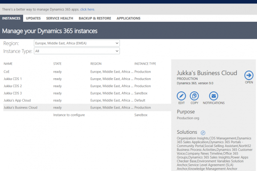Screen dimensions: 257x171
Task: Click the Edit pencil icon
Action: pyautogui.click(x=181, y=96)
